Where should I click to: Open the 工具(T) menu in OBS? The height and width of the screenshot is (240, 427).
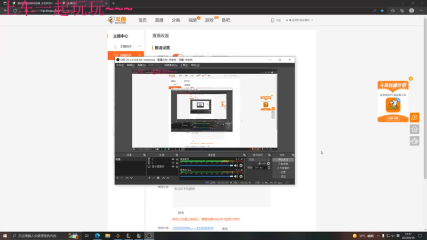click(184, 65)
